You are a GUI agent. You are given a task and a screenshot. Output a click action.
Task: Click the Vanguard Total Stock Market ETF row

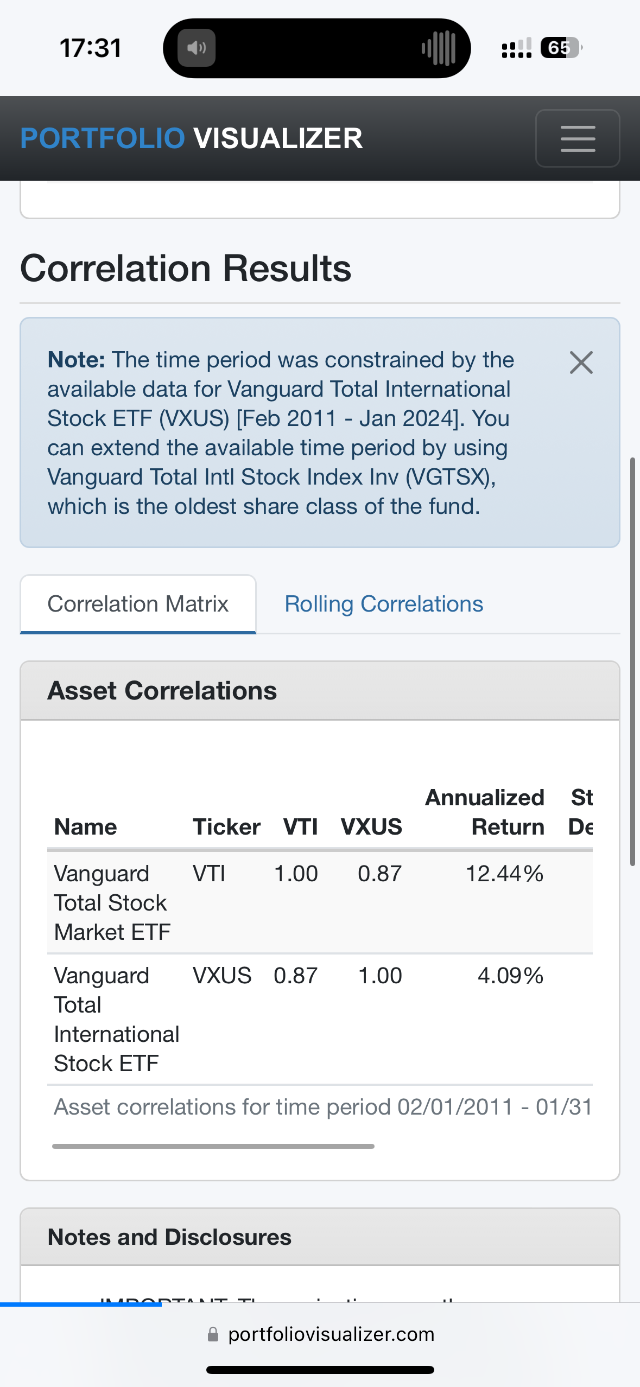point(112,902)
